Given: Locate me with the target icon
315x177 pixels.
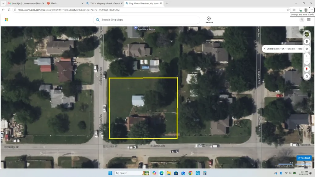Looking at the screenshot, I should point(307,49).
